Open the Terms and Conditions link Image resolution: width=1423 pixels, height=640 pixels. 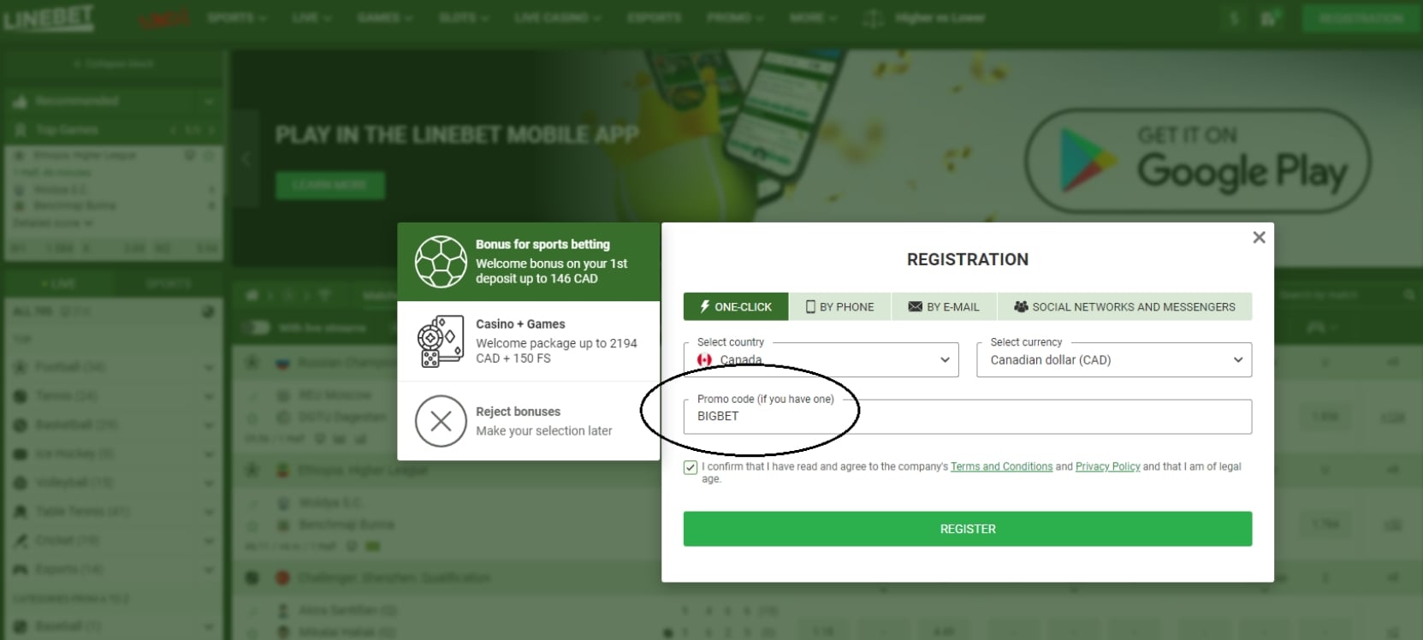point(1001,466)
